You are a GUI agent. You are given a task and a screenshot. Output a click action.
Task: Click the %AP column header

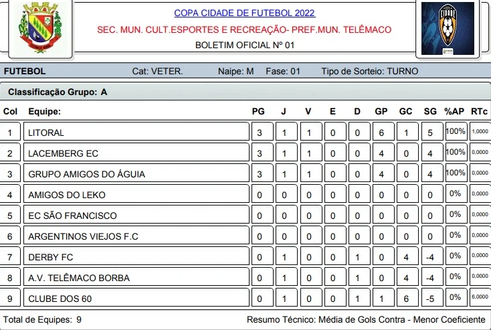click(x=454, y=112)
